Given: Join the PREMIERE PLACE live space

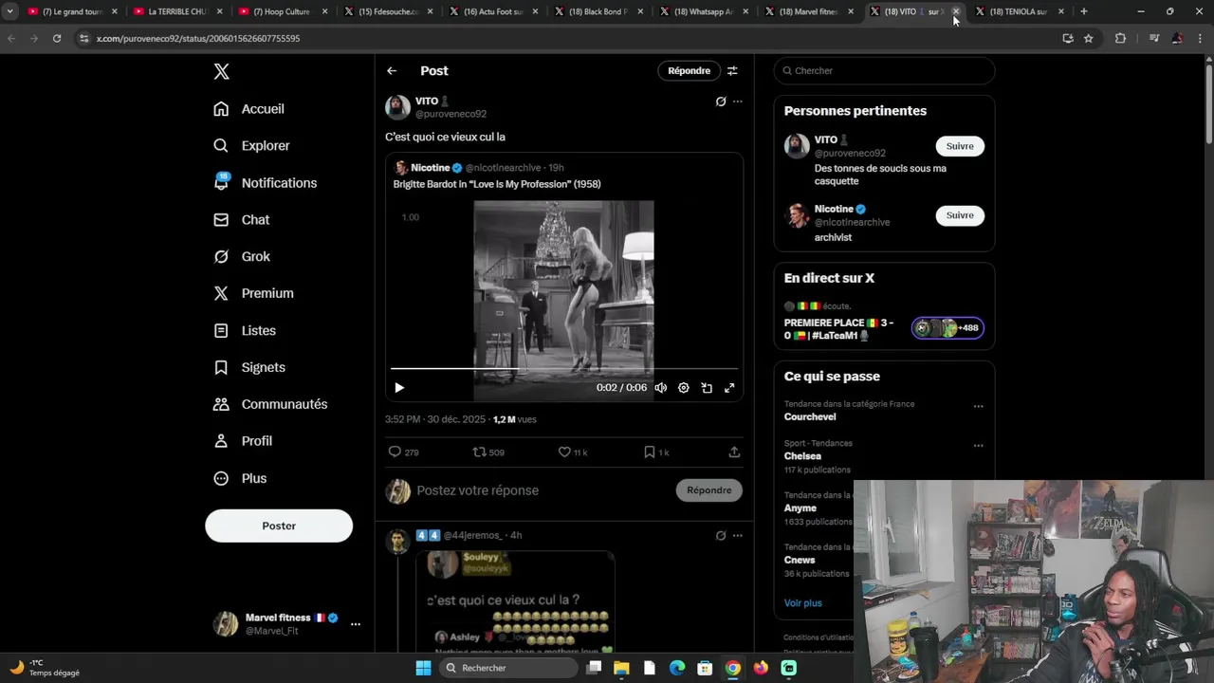Looking at the screenshot, I should click(x=884, y=322).
